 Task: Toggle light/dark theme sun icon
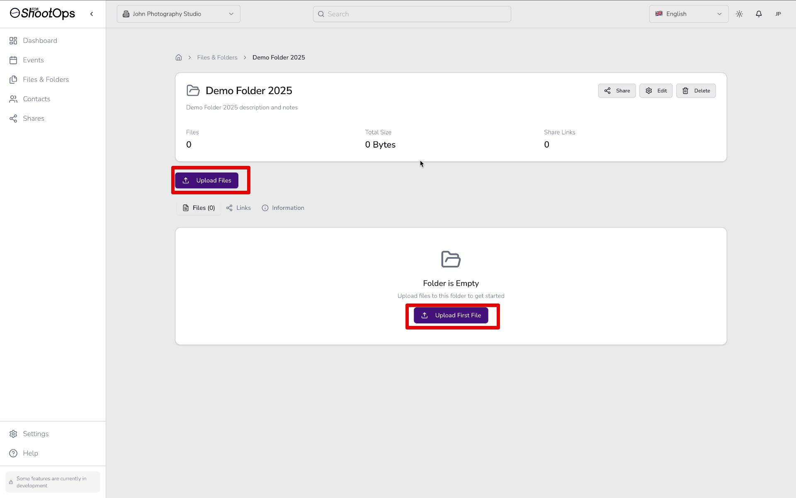click(739, 14)
